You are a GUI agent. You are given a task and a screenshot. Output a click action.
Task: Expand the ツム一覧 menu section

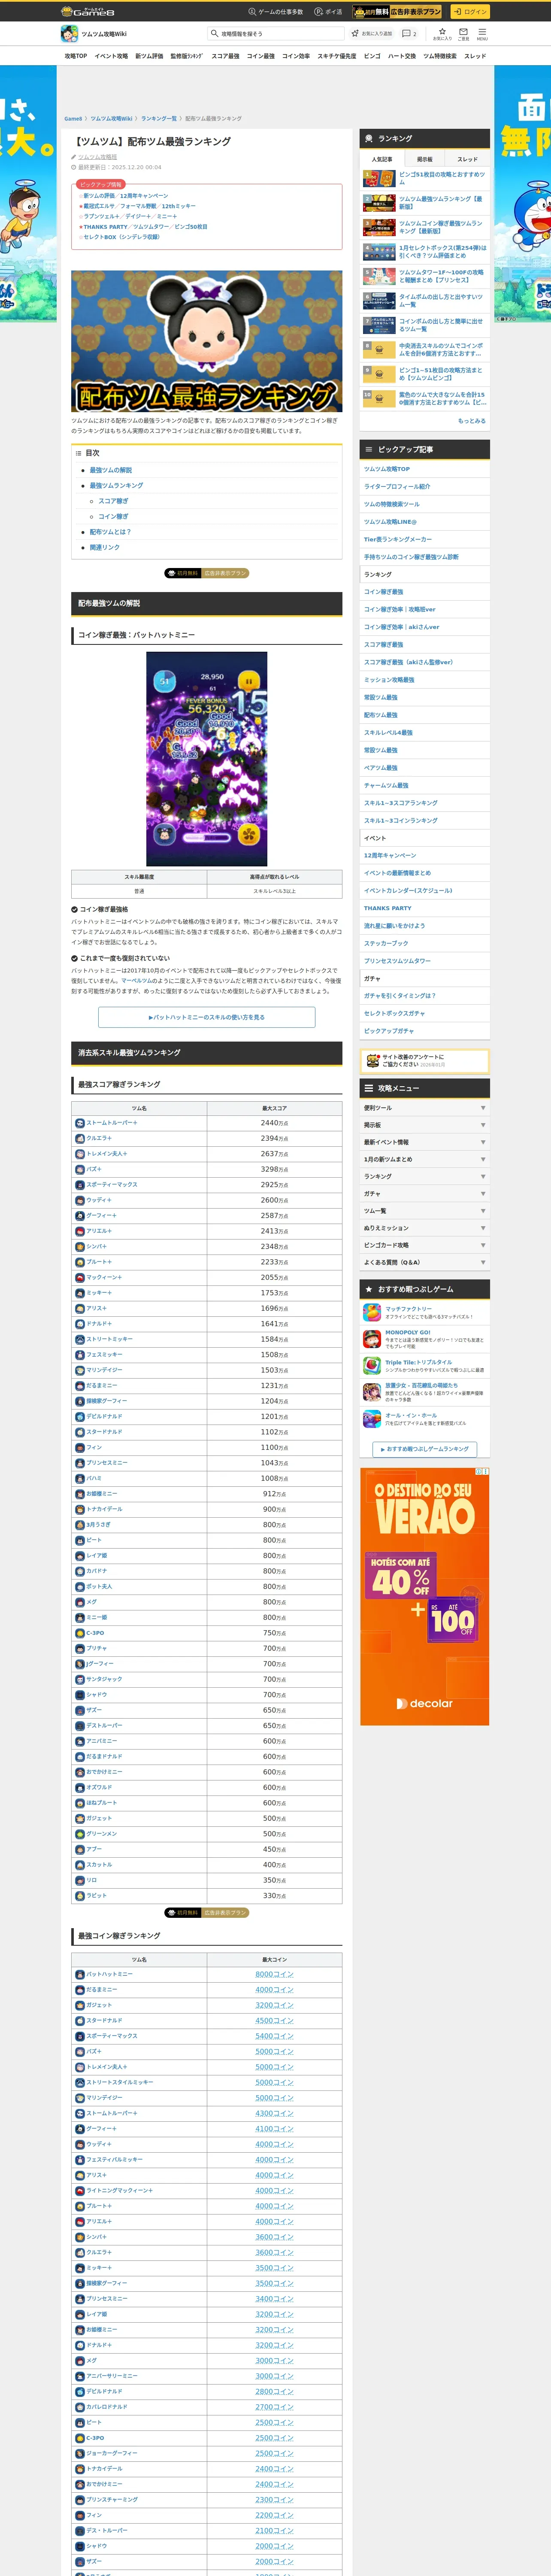[x=424, y=1211]
